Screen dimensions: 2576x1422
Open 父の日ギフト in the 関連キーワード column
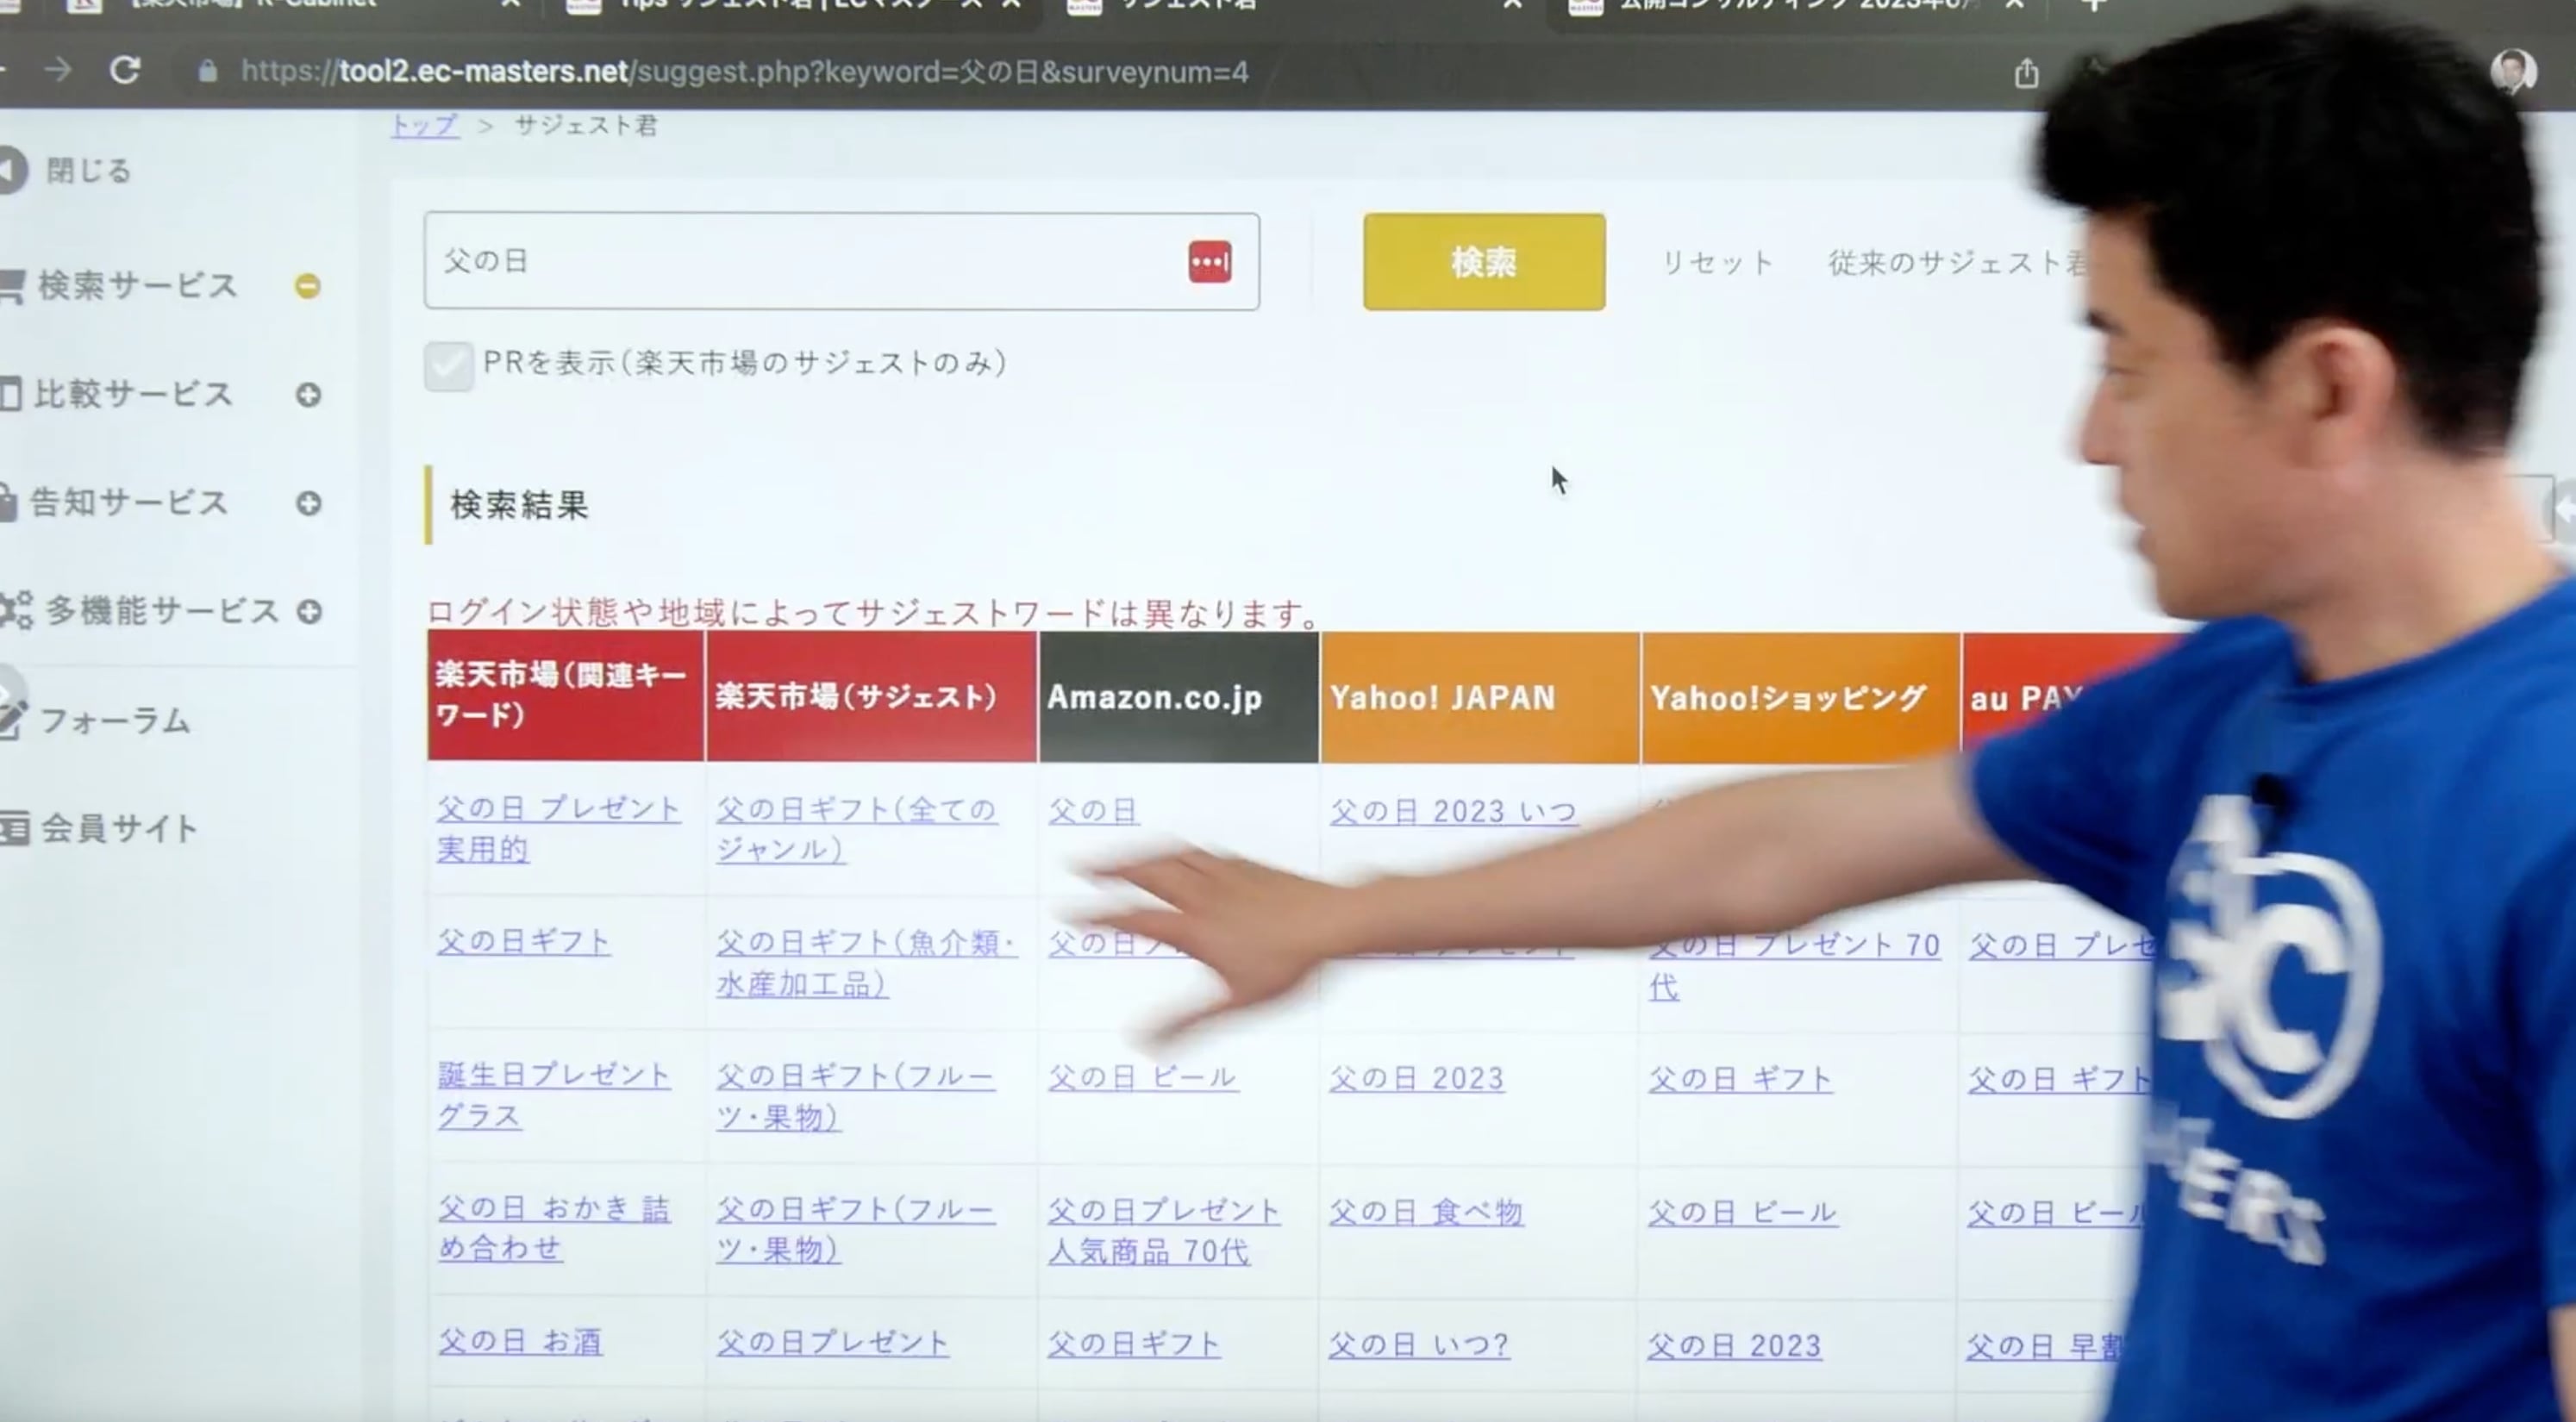(523, 942)
